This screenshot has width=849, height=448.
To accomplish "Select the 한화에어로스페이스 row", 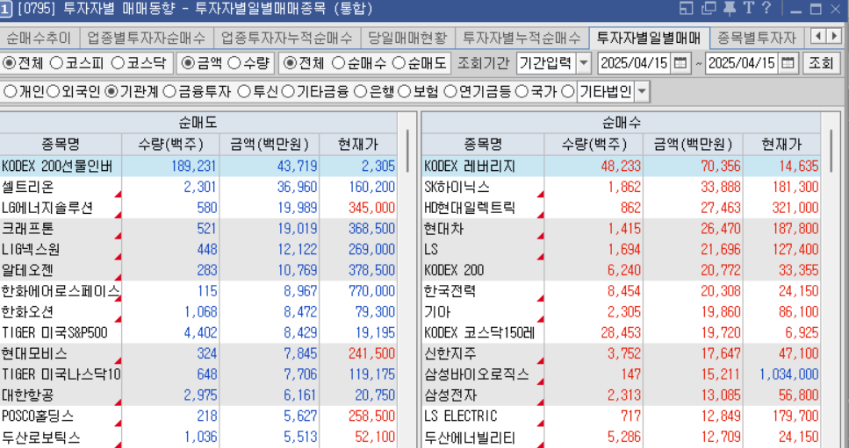I will pos(198,291).
